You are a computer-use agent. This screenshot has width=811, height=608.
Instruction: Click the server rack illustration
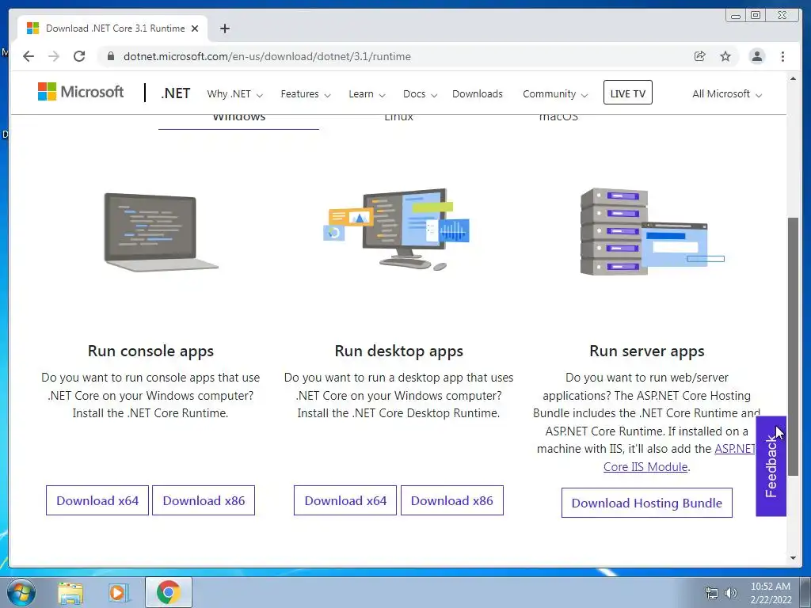(x=653, y=231)
